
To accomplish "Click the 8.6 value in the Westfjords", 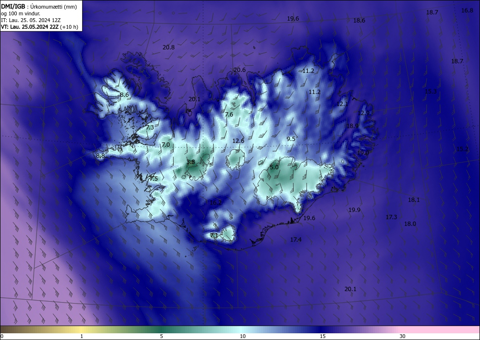I will coord(124,95).
